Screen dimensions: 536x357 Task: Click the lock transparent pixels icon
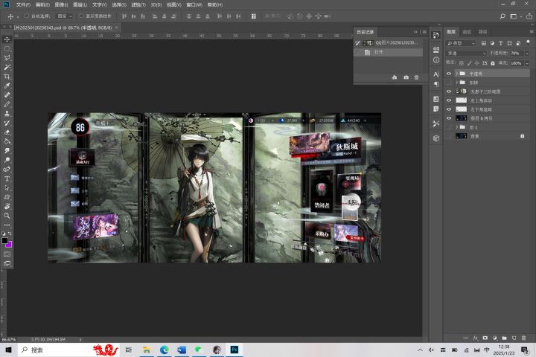461,63
